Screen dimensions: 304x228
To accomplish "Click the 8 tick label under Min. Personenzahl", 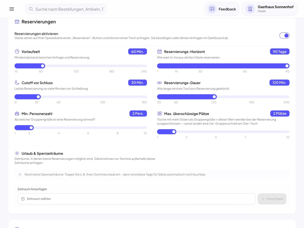I will coord(118,133).
